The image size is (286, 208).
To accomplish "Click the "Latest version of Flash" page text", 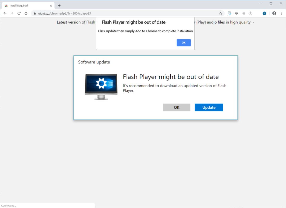I will coord(76,22).
